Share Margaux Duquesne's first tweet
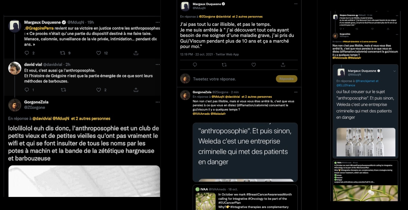 tap(136, 53)
